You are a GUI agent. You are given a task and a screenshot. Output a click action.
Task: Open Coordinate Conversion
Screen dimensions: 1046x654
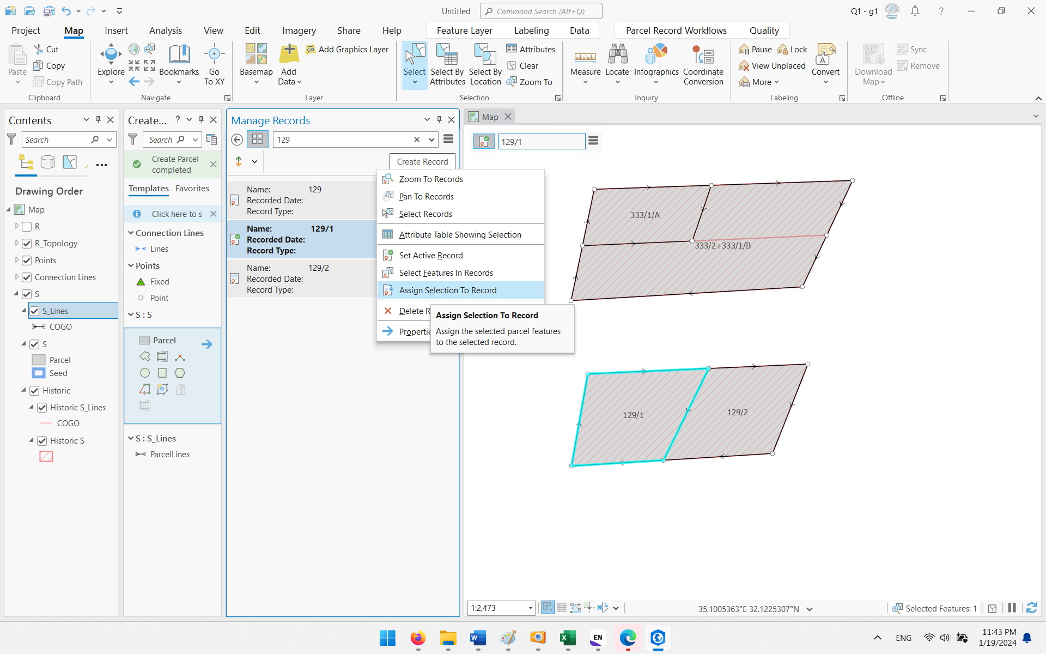point(703,64)
